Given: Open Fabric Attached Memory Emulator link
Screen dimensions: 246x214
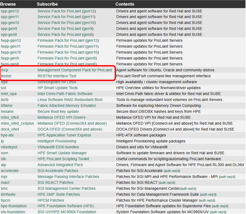Looking at the screenshot, I should [67, 106].
